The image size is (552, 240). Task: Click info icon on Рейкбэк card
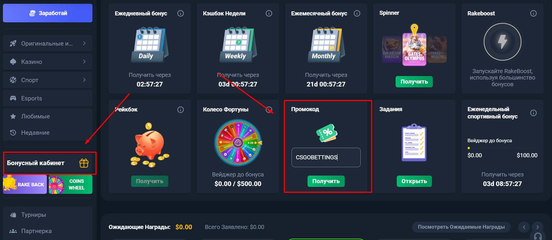[x=181, y=110]
